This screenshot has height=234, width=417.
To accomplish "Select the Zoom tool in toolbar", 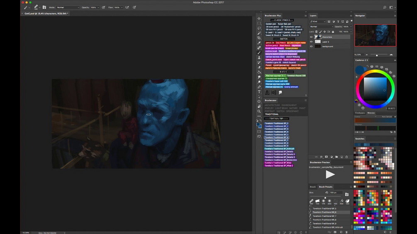I will coord(259,111).
